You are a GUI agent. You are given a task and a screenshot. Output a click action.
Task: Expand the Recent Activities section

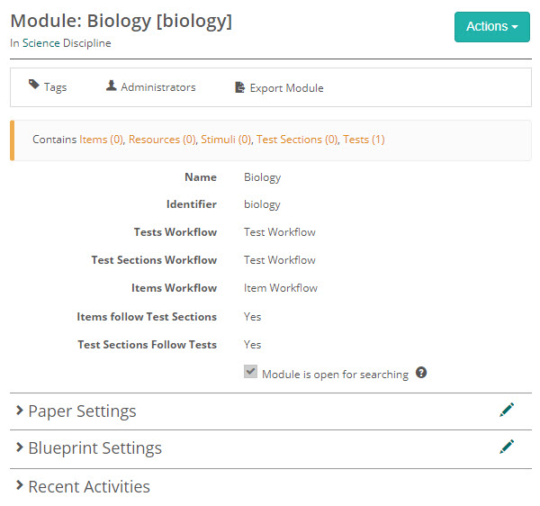coord(87,487)
